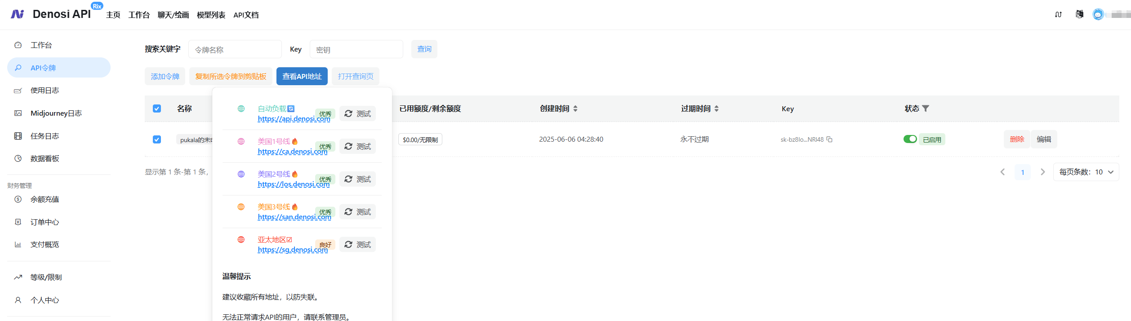Test the api.denosi.com endpoint
Viewport: 1131px width, 321px height.
coord(358,113)
